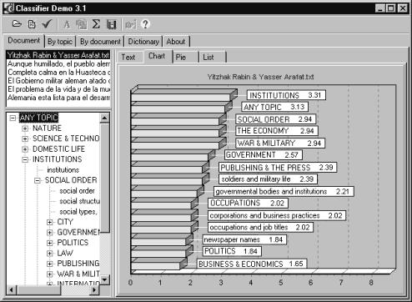412x302 pixels.
Task: Click the copy pages toolbar icon
Action: coord(81,24)
